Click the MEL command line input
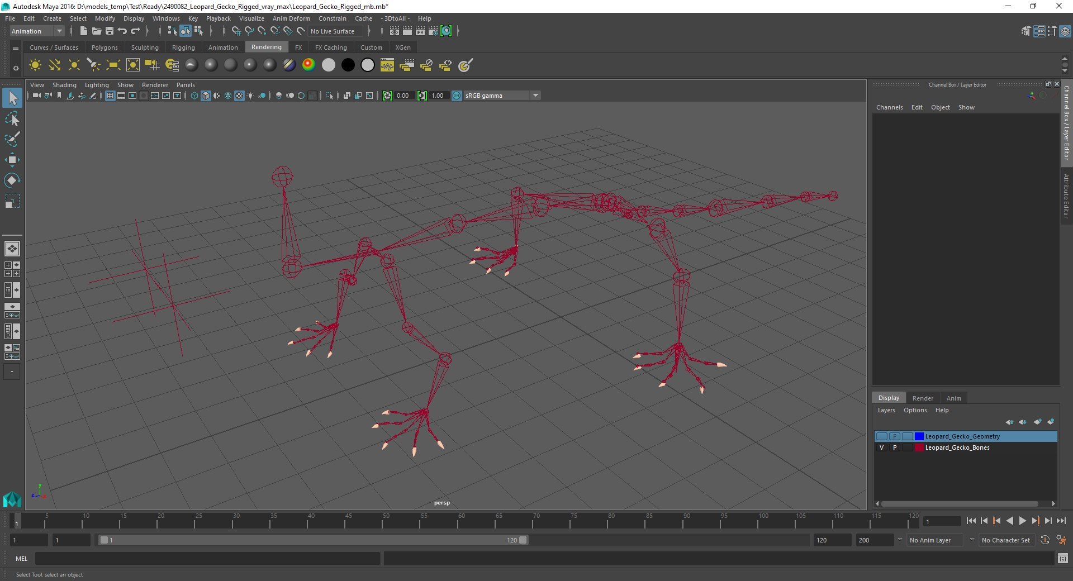Image resolution: width=1073 pixels, height=581 pixels. (x=207, y=559)
